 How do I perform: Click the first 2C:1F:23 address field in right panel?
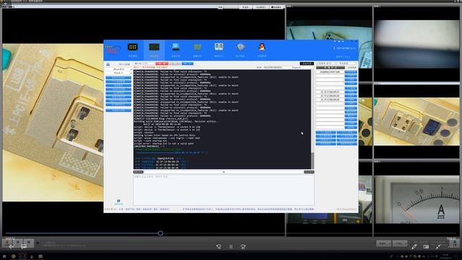(330, 92)
